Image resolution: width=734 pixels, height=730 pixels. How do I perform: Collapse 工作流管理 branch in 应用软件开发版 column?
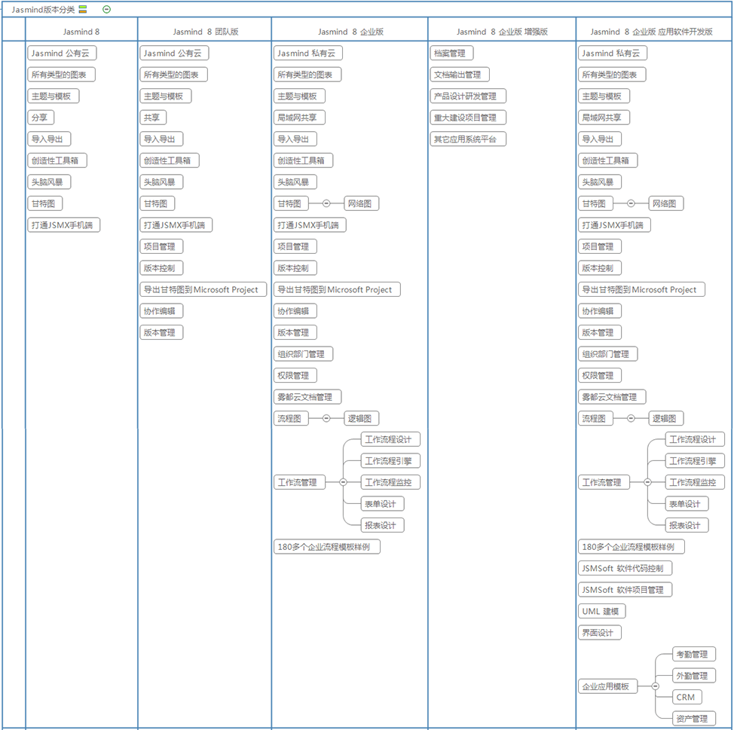[647, 483]
